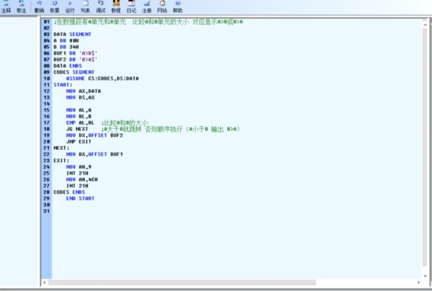
Task: Click the green comment on line 01
Action: (148, 22)
